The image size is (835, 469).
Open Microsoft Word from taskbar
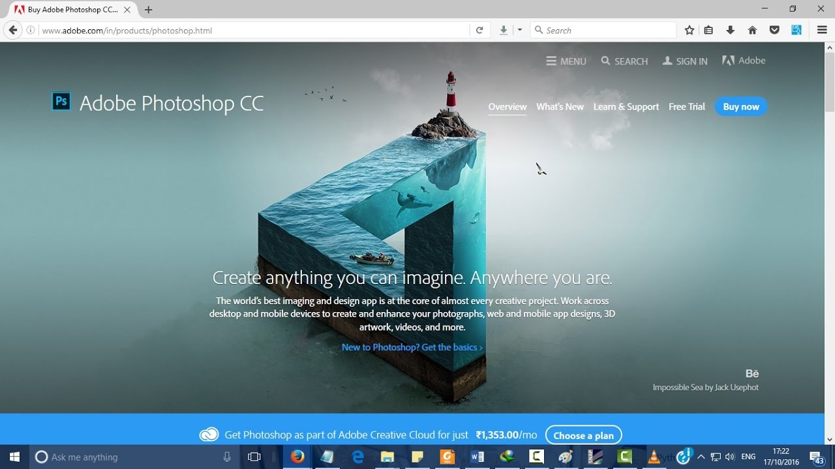point(477,457)
